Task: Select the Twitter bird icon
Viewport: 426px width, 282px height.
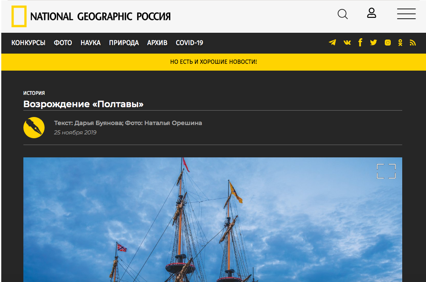Action: [373, 43]
